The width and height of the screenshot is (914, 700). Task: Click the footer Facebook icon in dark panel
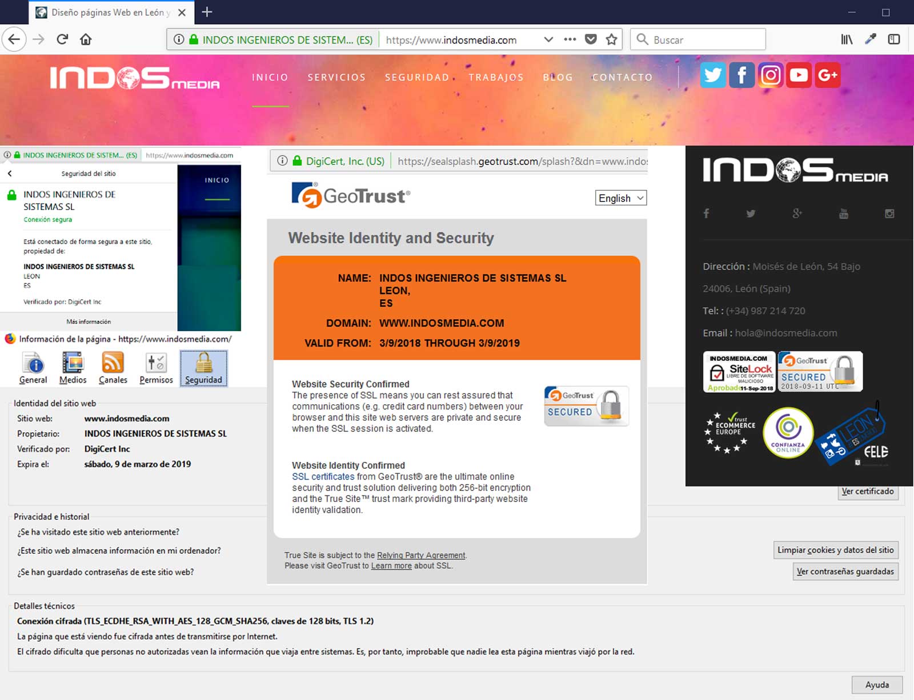pos(706,214)
